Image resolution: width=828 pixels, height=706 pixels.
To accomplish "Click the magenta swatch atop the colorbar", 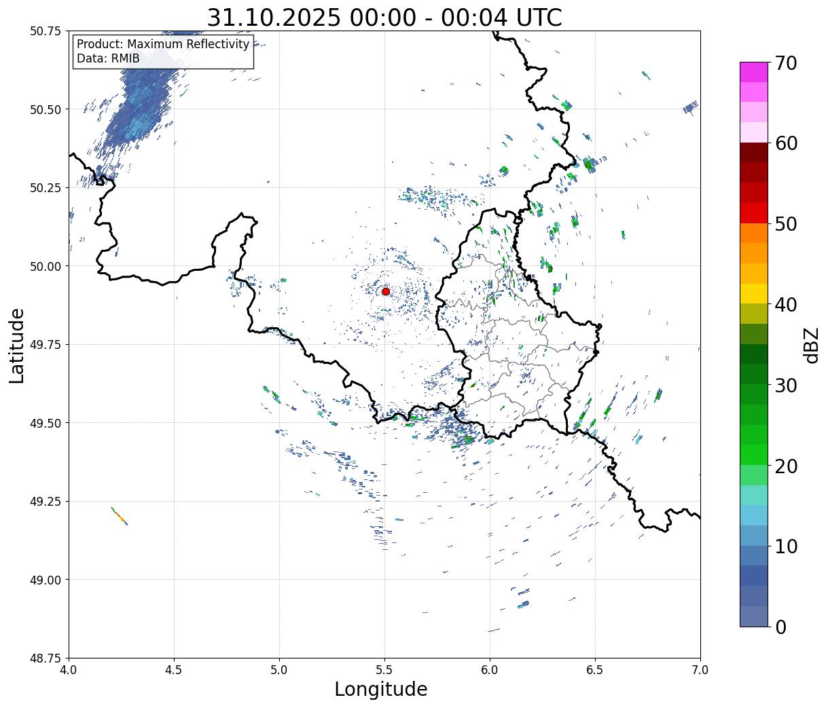I will (x=754, y=72).
